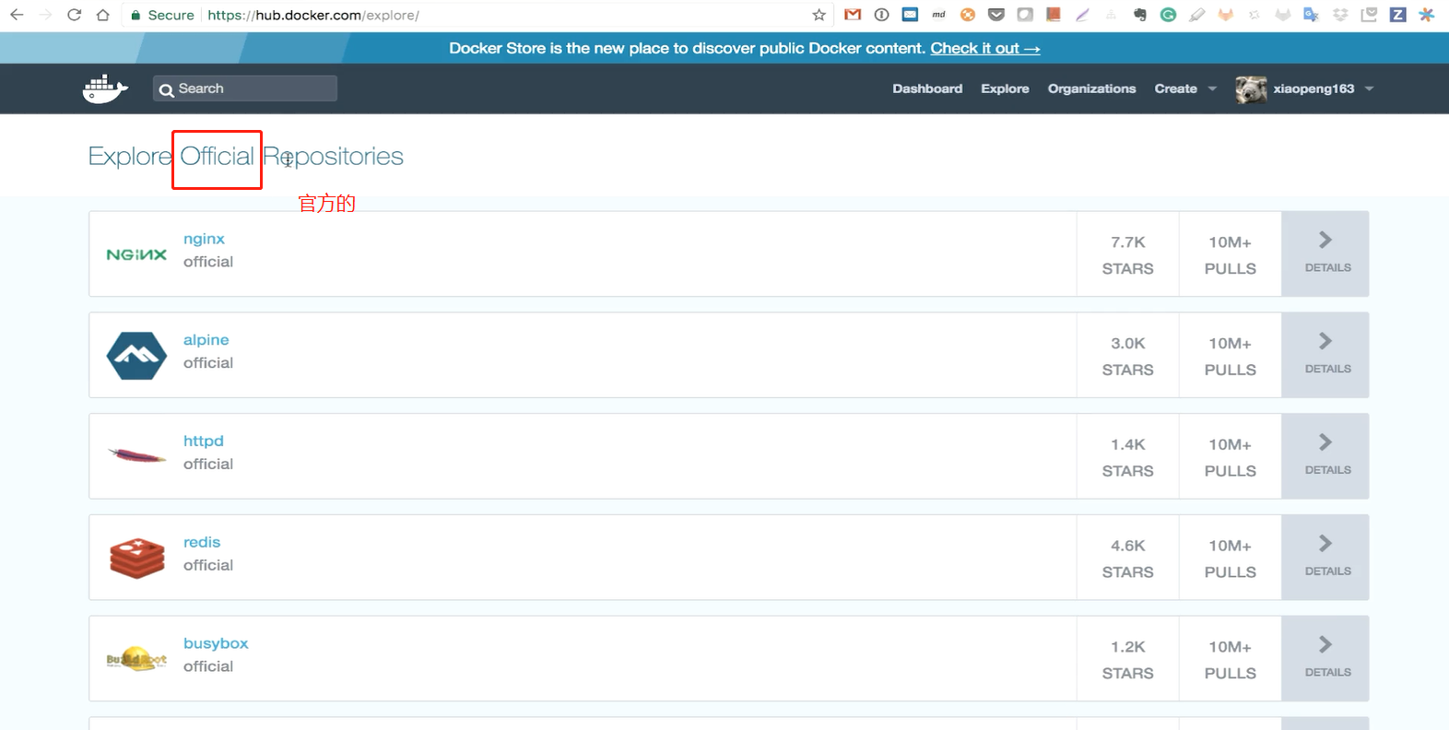This screenshot has width=1449, height=730.
Task: Go back with the browser back arrow
Action: 17,15
